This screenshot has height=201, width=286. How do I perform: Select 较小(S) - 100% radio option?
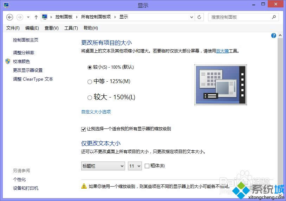[x=90, y=68]
